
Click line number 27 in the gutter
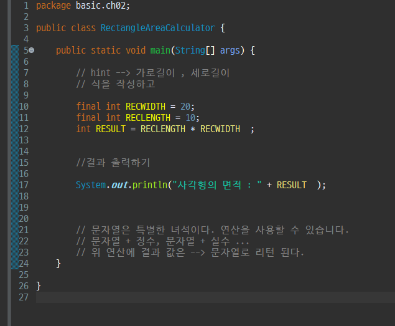tap(24, 297)
